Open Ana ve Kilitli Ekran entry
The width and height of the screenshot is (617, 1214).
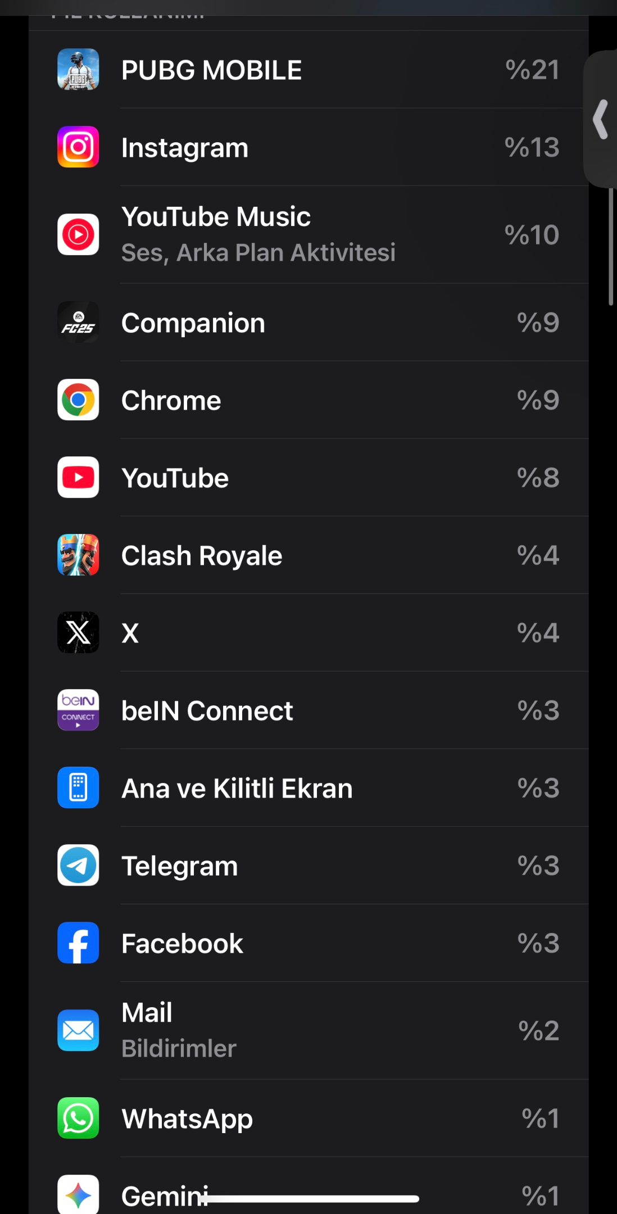(308, 788)
